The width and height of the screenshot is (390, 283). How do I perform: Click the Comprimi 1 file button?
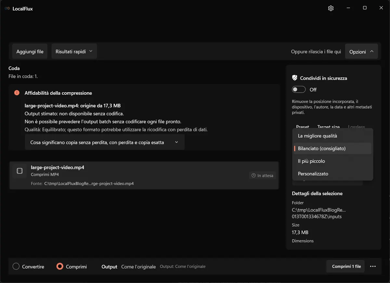346,266
